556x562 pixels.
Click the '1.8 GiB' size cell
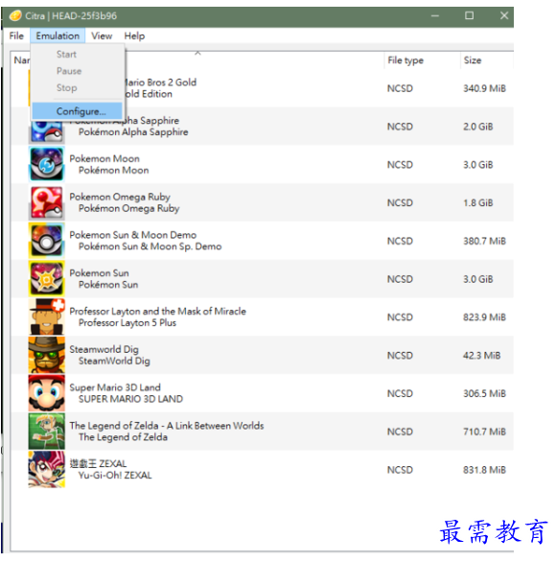478,202
